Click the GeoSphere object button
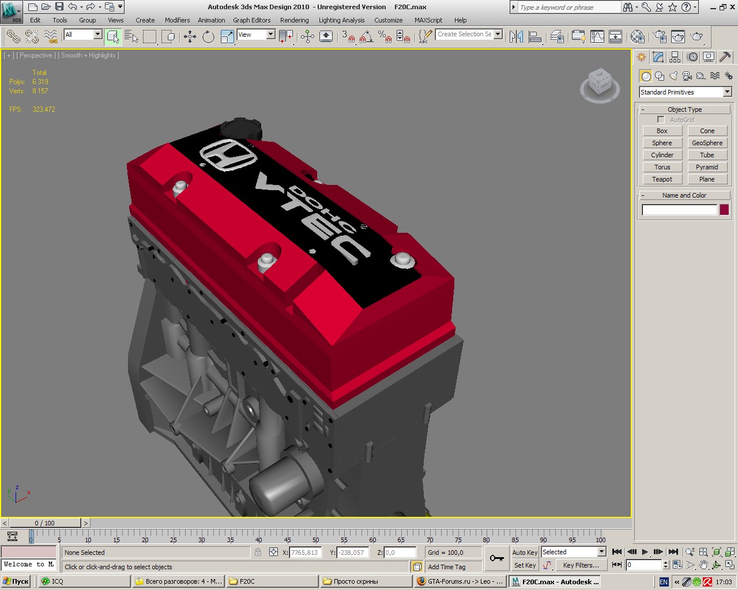The image size is (738, 590). tap(707, 143)
